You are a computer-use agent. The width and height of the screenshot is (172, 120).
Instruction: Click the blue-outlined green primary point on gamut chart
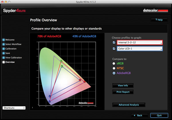click(x=62, y=66)
